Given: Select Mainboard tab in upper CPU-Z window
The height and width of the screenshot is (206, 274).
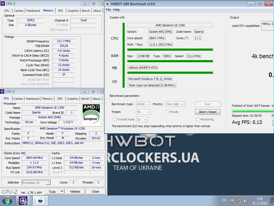Looking at the screenshot, I should click(x=33, y=11).
